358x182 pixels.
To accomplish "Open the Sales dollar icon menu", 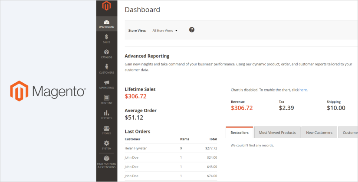I will tap(106, 39).
